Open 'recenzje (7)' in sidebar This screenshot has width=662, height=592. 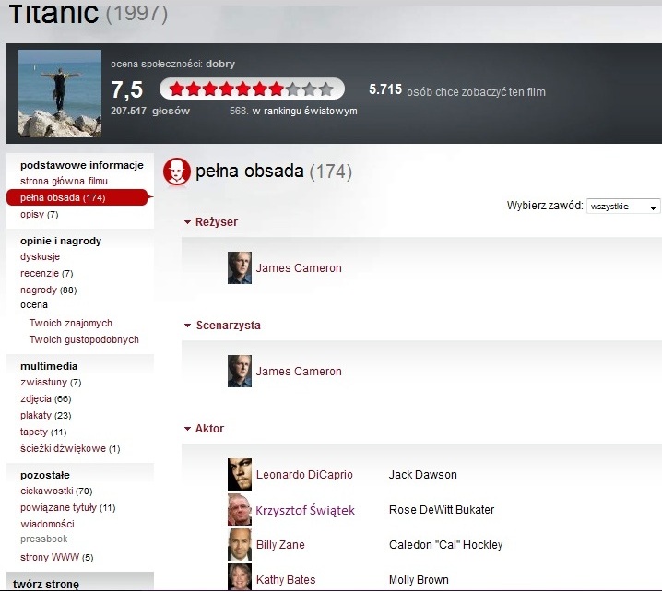click(x=47, y=274)
